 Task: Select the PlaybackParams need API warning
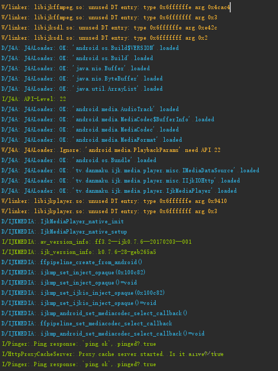tap(111, 150)
